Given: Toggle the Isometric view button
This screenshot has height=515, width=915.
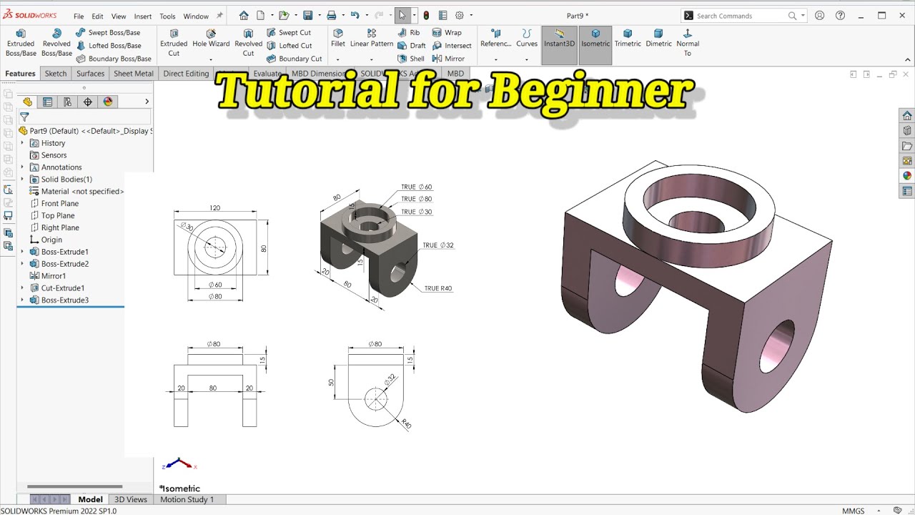Looking at the screenshot, I should point(595,45).
